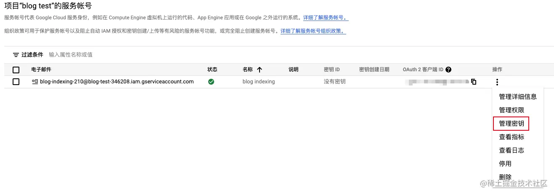This screenshot has width=554, height=194.
Task: Open the 详细了解服务帐号组织政策 link
Action: 313,31
